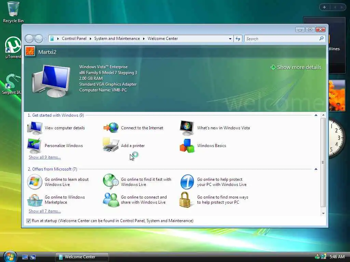Click Switch between windows quick launch icon
Image resolution: width=350 pixels, height=262 pixels.
tap(33, 257)
